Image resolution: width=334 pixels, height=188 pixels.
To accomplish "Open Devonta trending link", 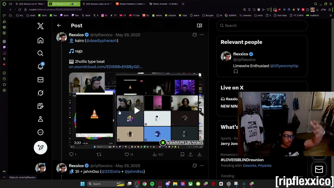I will (249, 166).
